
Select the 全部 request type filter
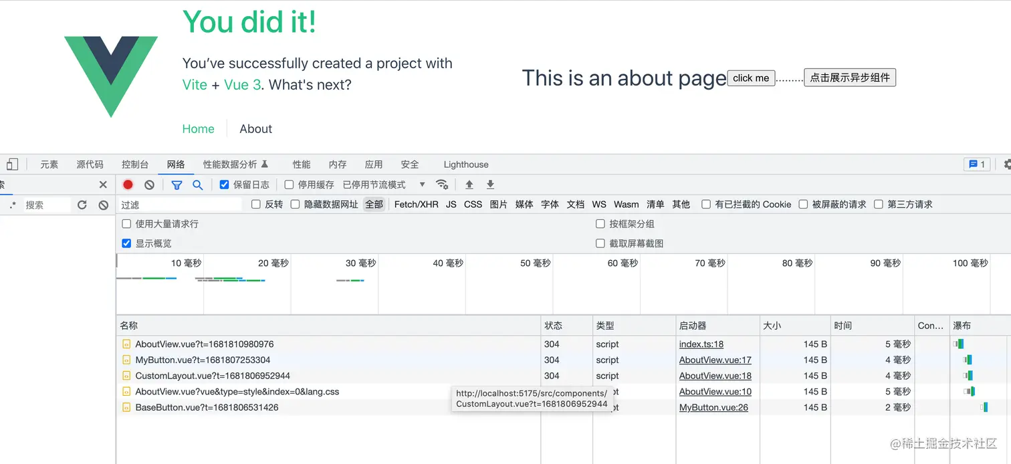coord(374,205)
